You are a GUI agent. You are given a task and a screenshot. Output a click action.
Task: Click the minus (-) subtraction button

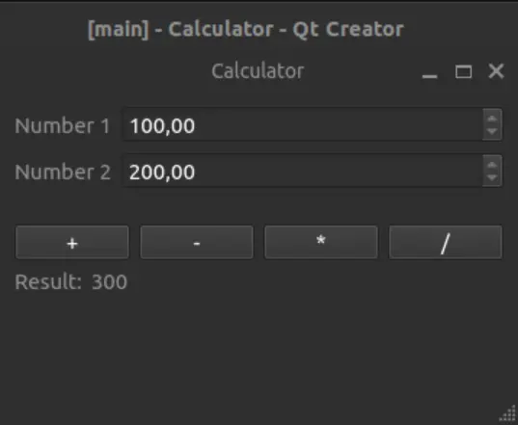point(197,242)
